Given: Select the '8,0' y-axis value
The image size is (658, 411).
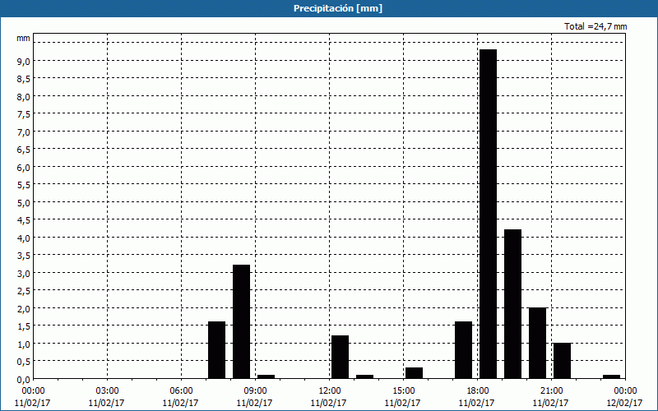Looking at the screenshot, I should click(23, 97).
